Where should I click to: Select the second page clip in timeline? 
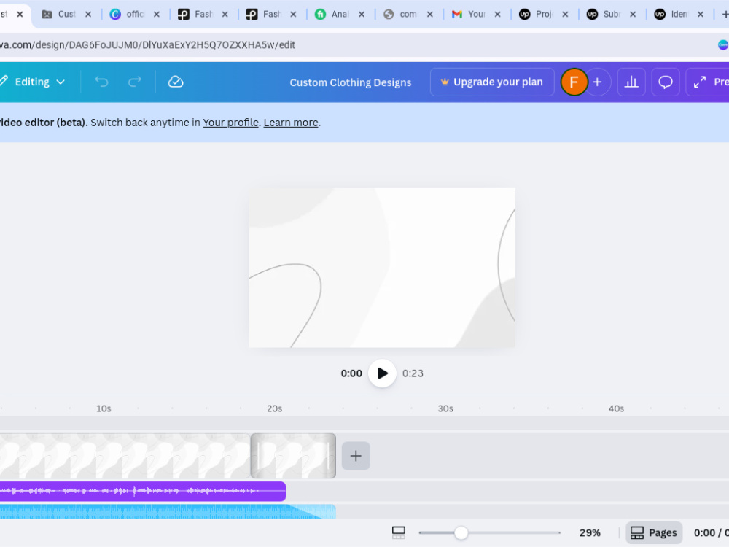pos(293,456)
